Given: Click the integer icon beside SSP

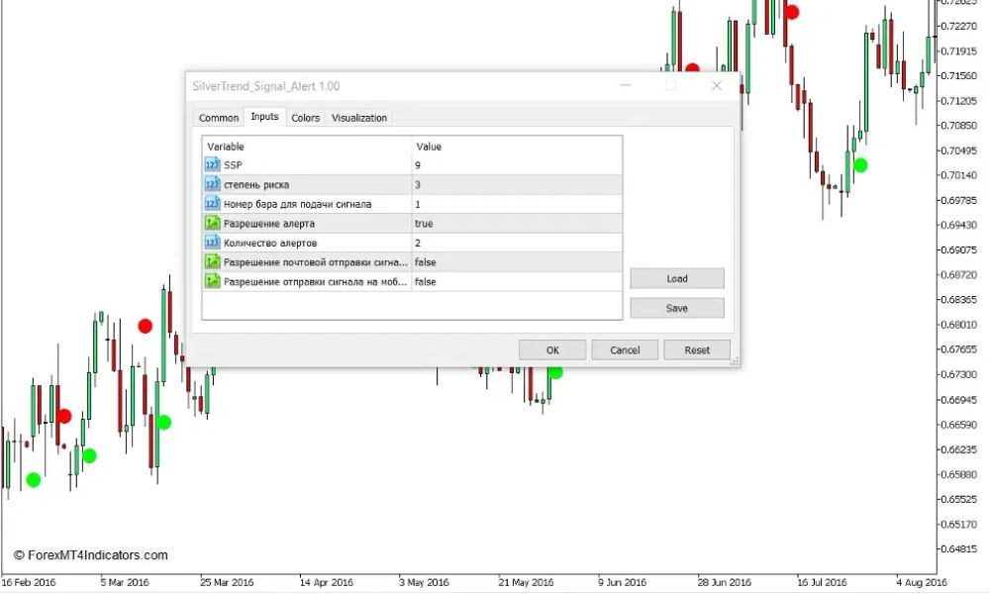Looking at the screenshot, I should click(212, 165).
